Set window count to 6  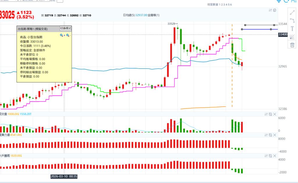(x=231, y=5)
